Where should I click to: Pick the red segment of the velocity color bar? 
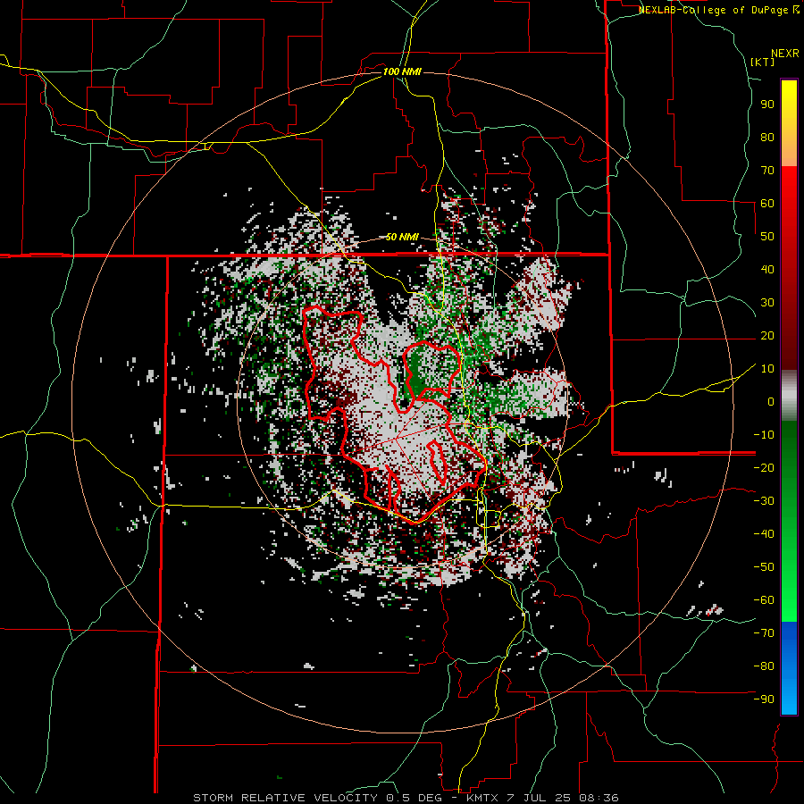pos(789,266)
